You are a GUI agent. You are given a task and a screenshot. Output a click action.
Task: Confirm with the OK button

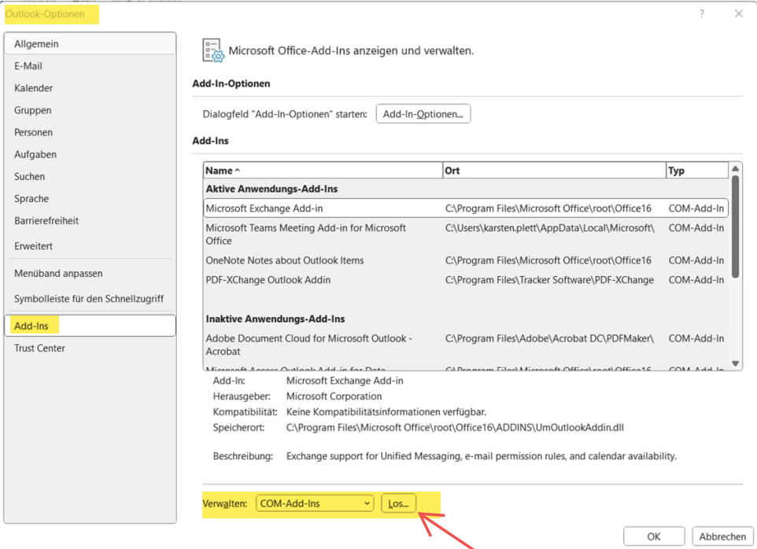pyautogui.click(x=654, y=536)
